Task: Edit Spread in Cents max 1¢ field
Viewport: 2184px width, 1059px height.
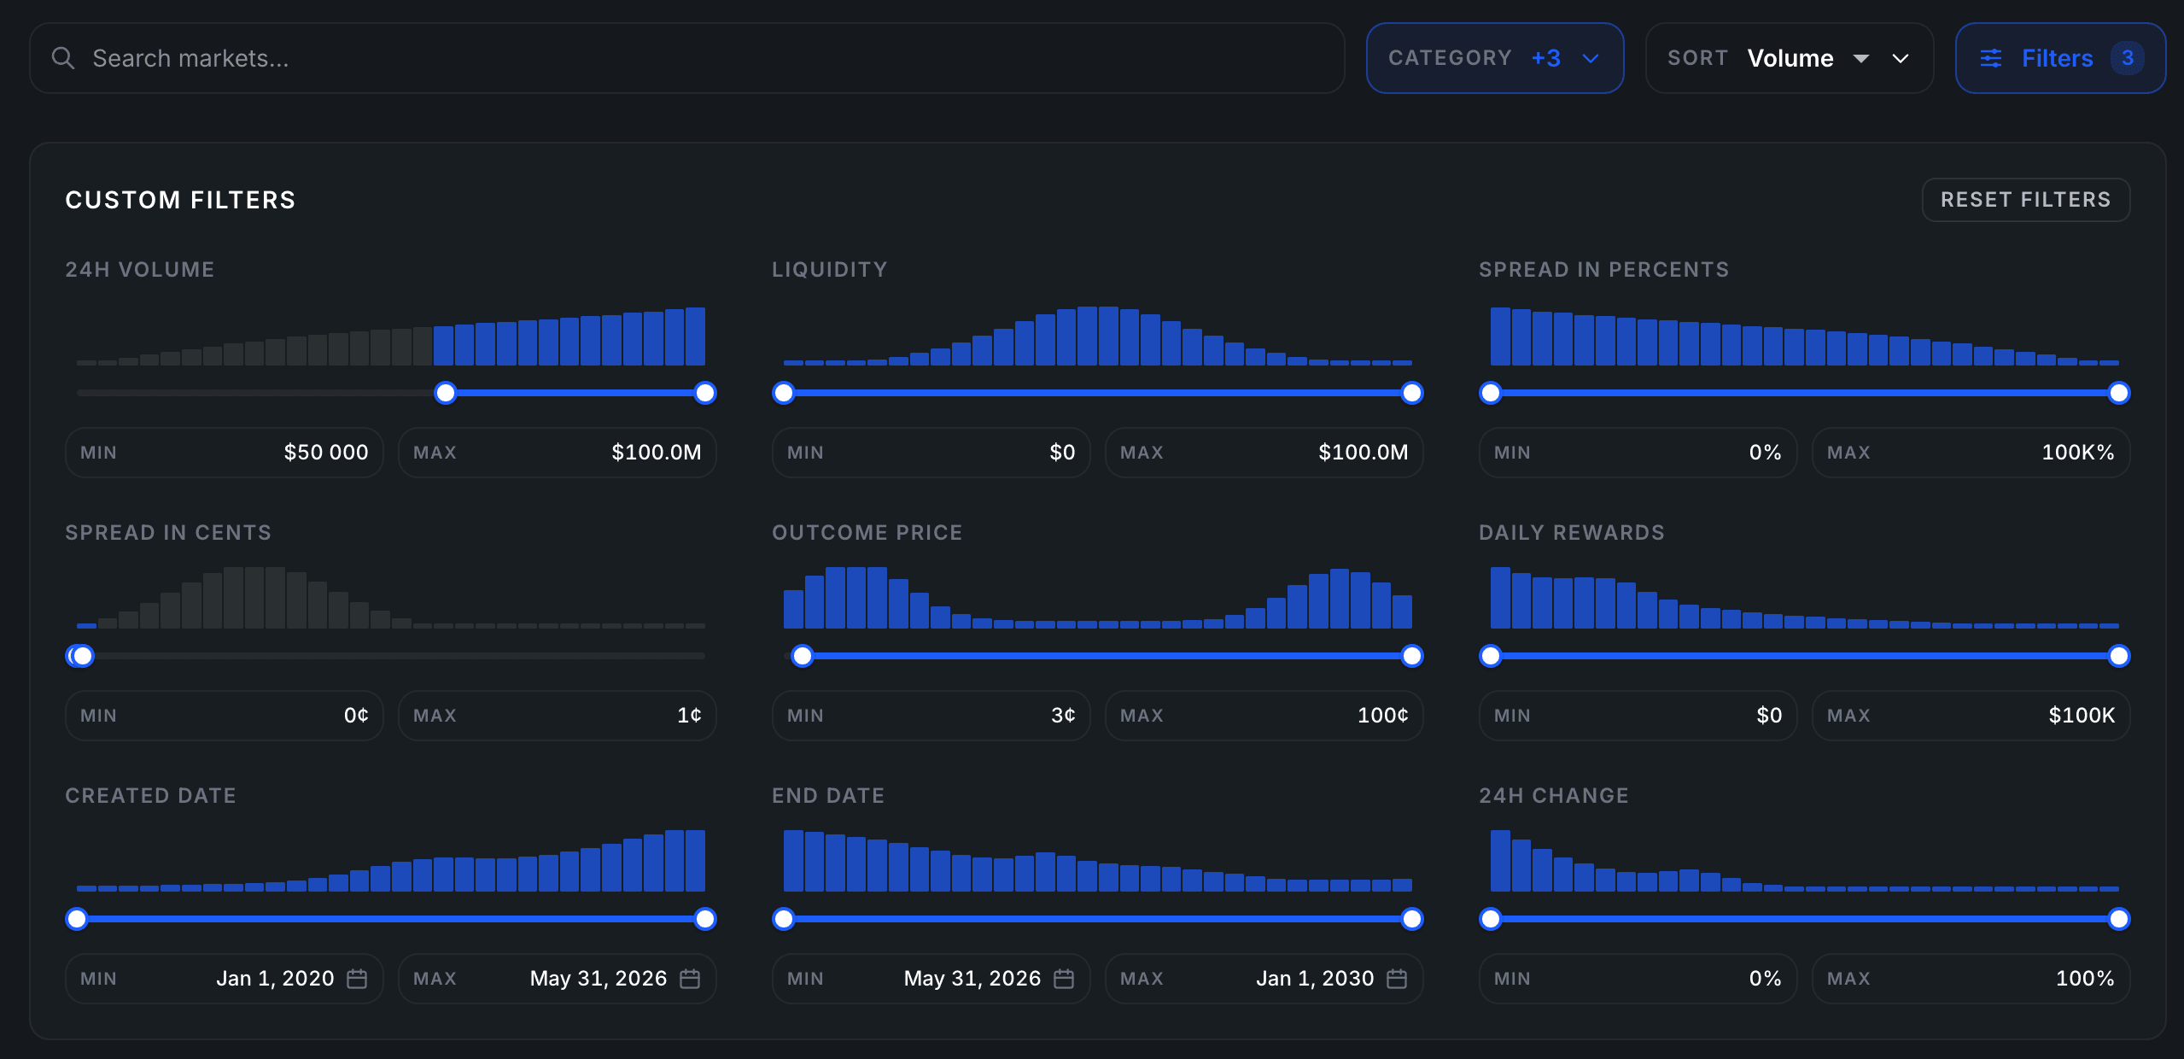Action: (x=558, y=716)
